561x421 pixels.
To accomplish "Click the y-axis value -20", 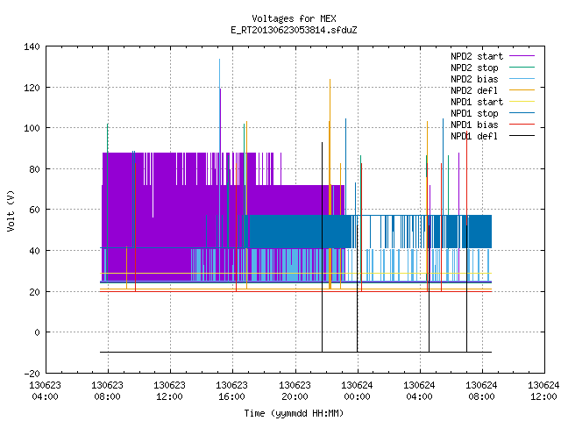I will [32, 374].
